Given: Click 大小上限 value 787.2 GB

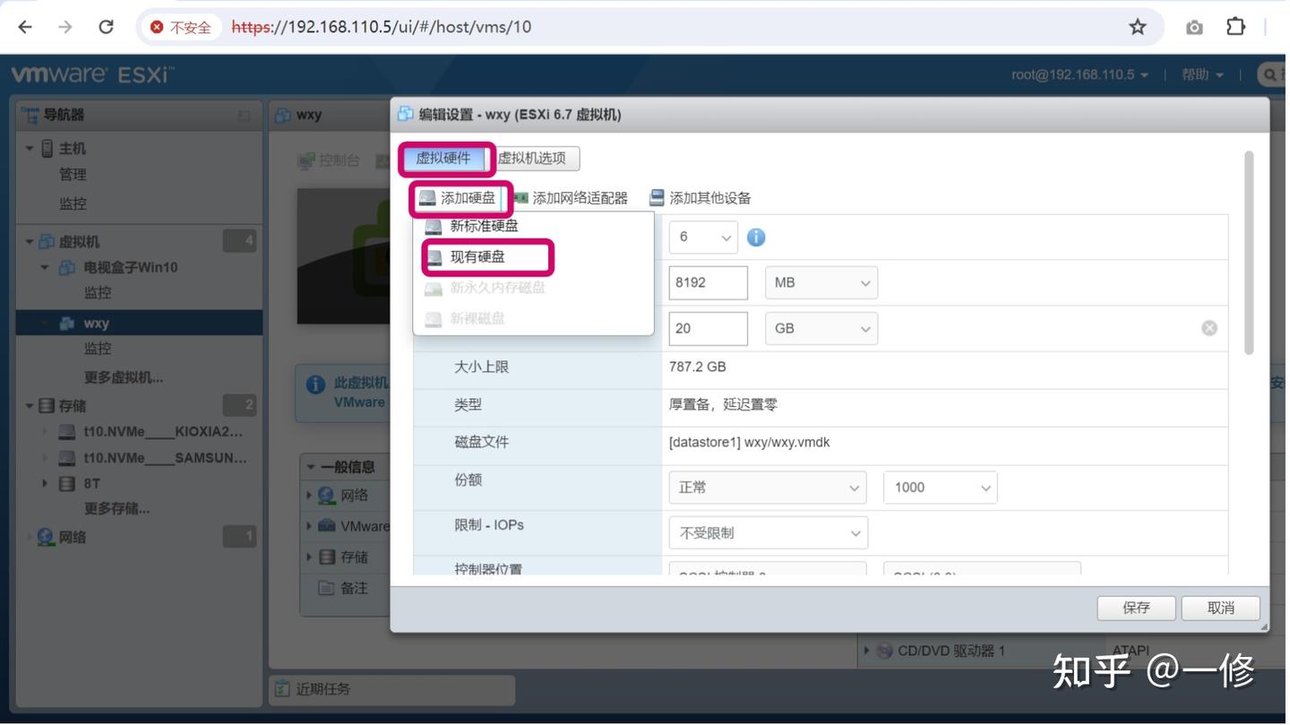Looking at the screenshot, I should 698,367.
